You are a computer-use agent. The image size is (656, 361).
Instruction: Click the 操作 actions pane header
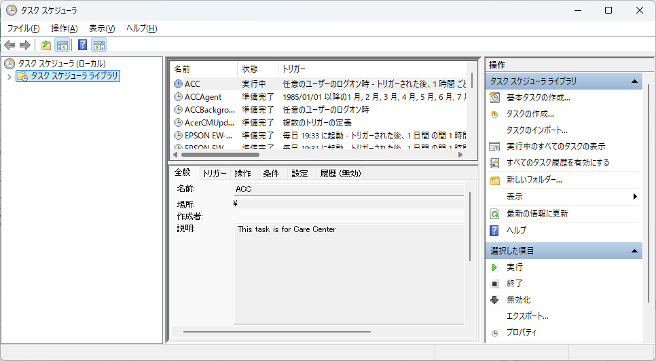(x=569, y=64)
